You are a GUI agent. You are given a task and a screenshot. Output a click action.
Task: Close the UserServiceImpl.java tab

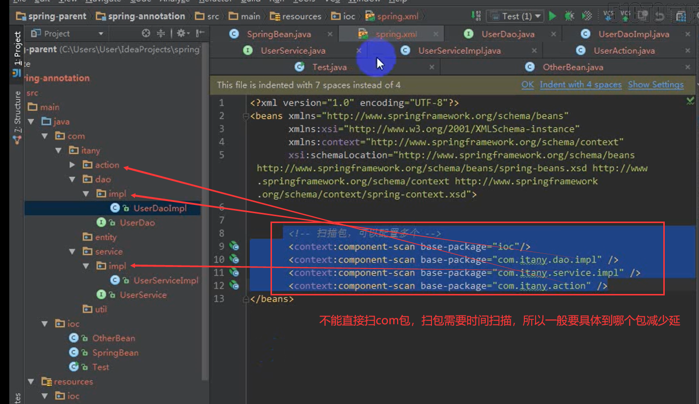coord(534,50)
